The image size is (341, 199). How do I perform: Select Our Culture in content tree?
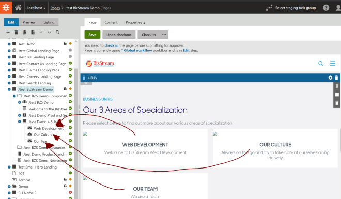pos(43,134)
